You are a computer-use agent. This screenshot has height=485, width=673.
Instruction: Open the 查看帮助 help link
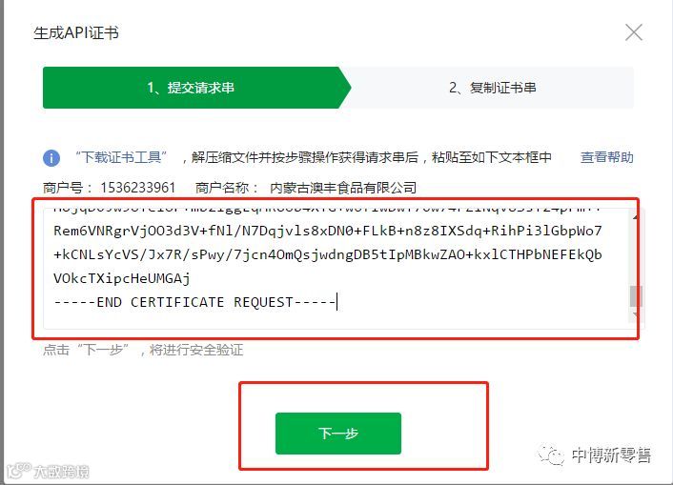pos(606,157)
